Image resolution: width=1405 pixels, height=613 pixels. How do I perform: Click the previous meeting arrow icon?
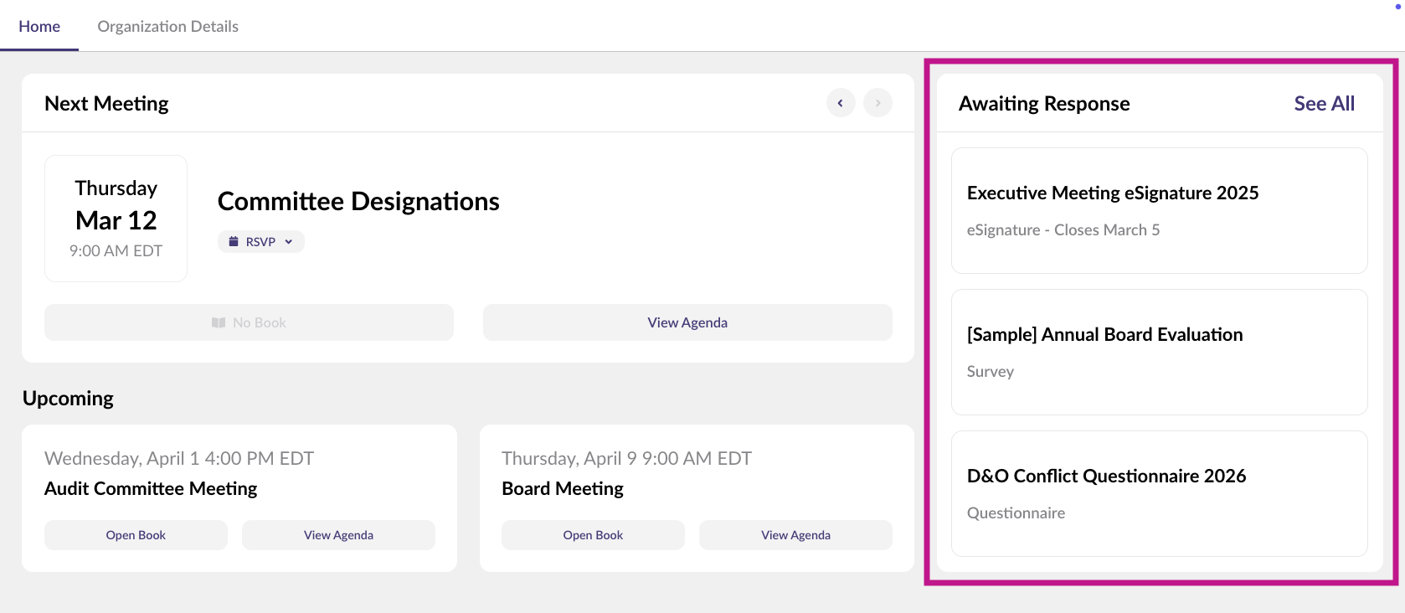(840, 103)
